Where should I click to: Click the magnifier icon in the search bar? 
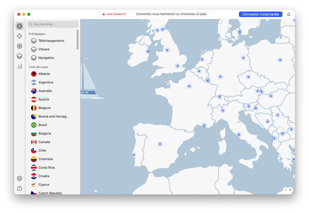pos(31,24)
